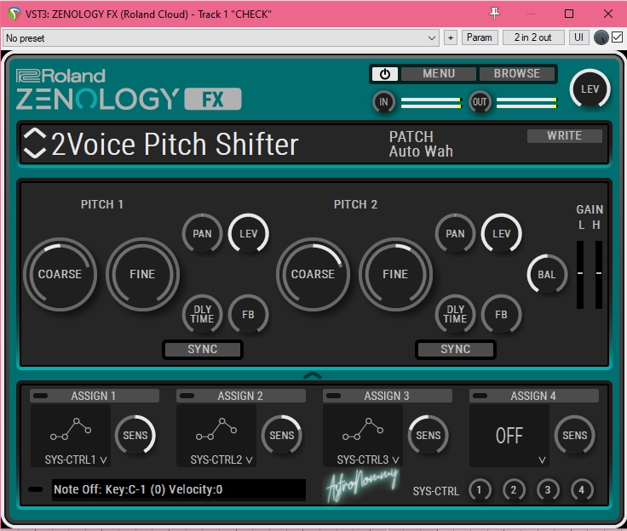Open the 2 in 2 out routing

[x=533, y=37]
